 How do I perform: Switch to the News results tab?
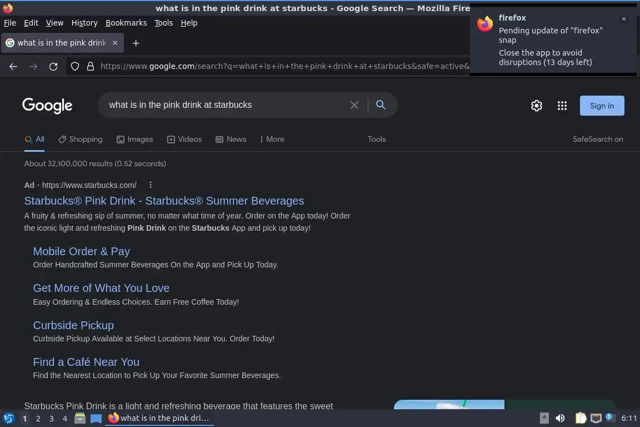(231, 140)
